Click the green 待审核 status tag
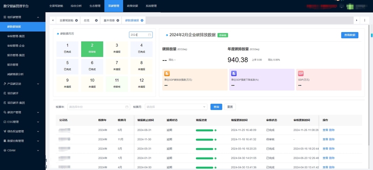The width and height of the screenshot is (373, 170). [x=223, y=35]
